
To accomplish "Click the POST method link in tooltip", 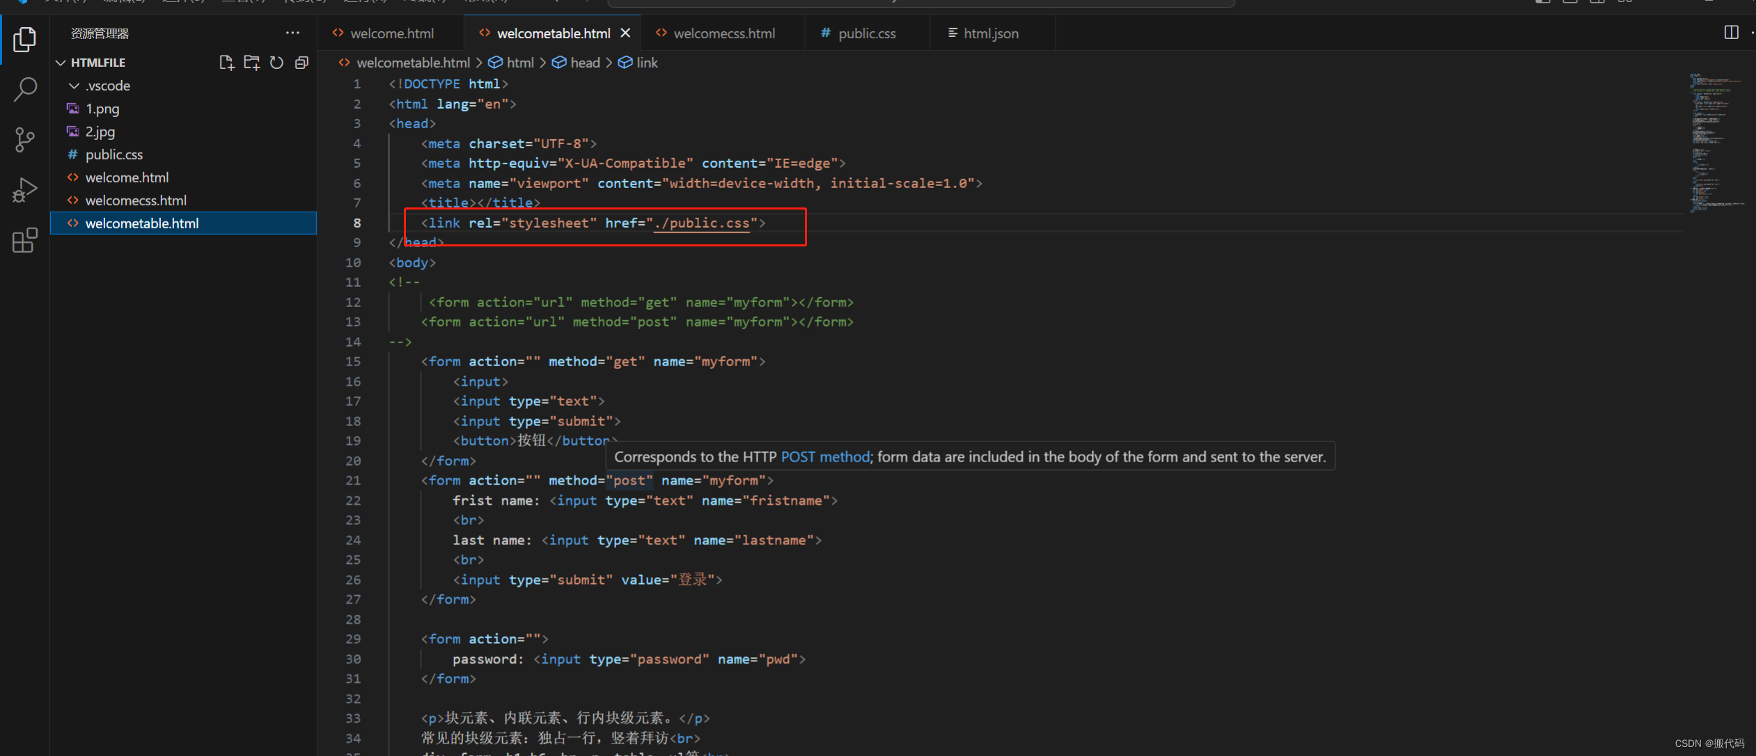I will click(825, 457).
